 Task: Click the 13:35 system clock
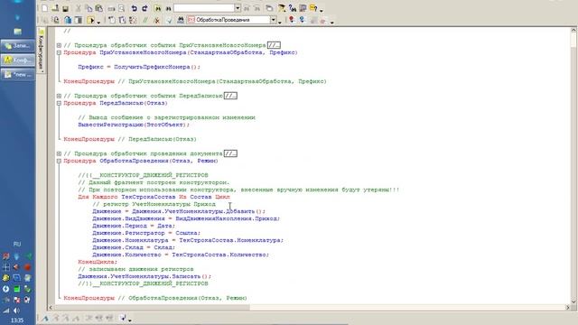(17, 320)
